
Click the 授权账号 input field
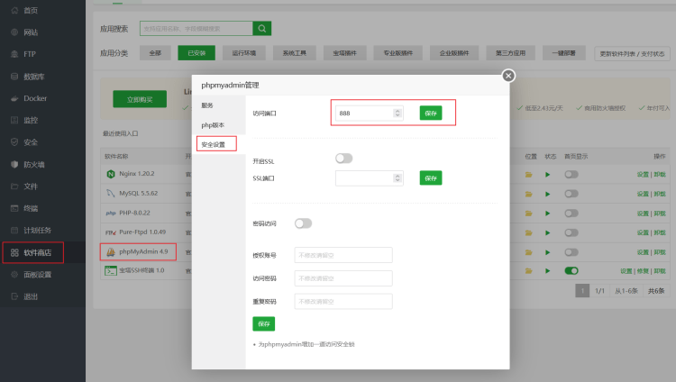click(x=343, y=255)
